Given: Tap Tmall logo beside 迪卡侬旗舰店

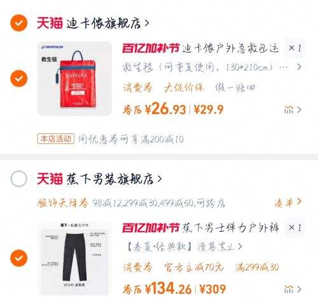Looking at the screenshot, I should click(x=50, y=23).
